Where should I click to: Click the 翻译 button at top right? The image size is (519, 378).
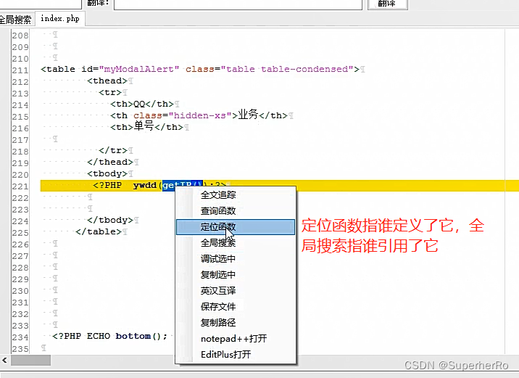click(387, 4)
